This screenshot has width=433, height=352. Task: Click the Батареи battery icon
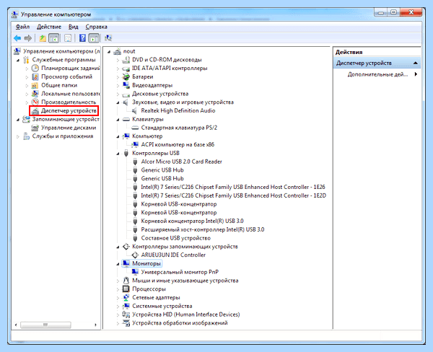[x=126, y=76]
